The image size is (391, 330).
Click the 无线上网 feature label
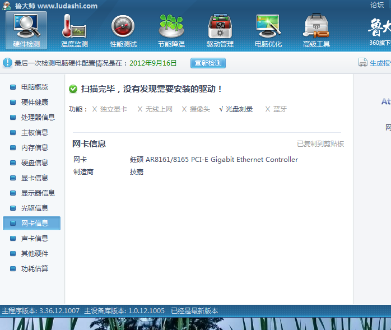click(x=159, y=109)
